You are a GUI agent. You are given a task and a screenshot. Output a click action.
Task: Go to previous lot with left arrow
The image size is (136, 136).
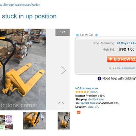point(77,35)
